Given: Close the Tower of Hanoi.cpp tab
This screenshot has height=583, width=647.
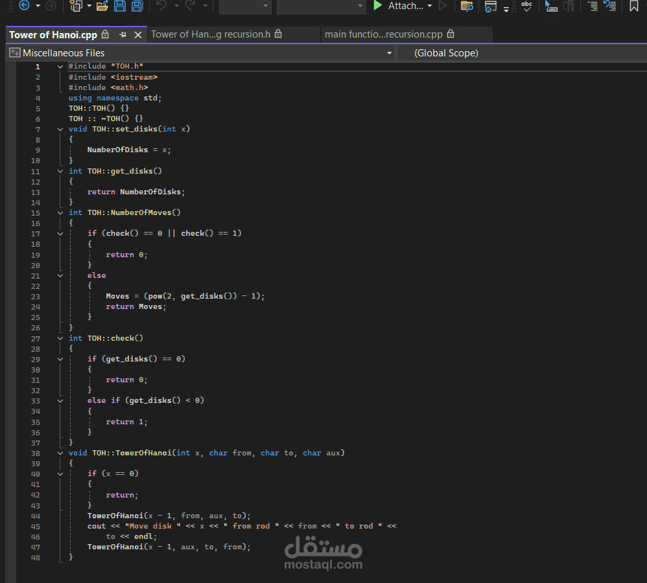Looking at the screenshot, I should point(138,35).
